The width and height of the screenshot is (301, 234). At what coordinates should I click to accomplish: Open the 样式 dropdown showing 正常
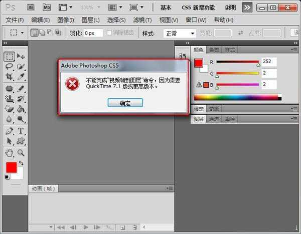click(x=180, y=34)
